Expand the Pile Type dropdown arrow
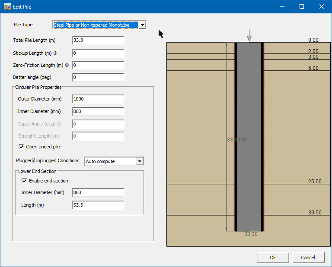 142,25
